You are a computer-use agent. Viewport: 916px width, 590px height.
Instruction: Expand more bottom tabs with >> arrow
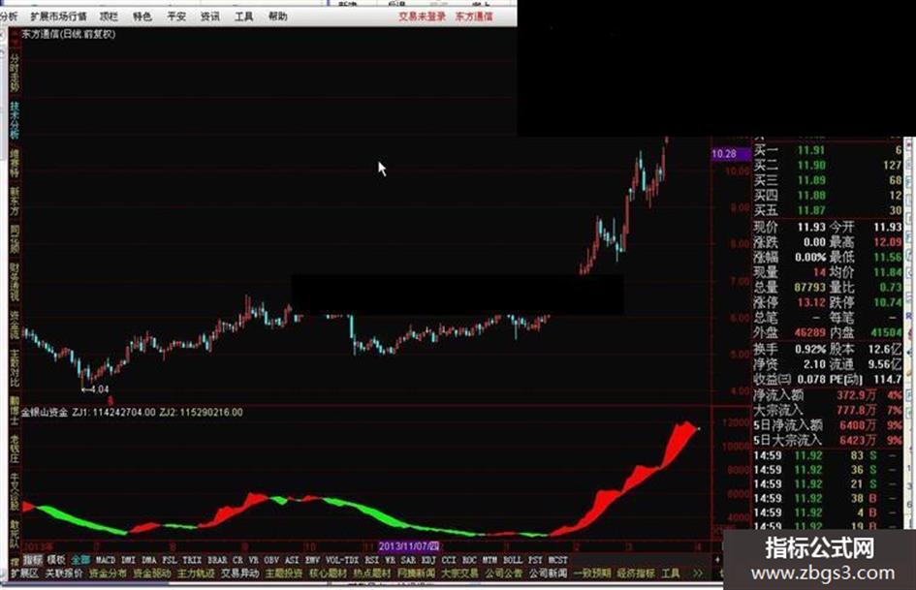click(x=698, y=574)
